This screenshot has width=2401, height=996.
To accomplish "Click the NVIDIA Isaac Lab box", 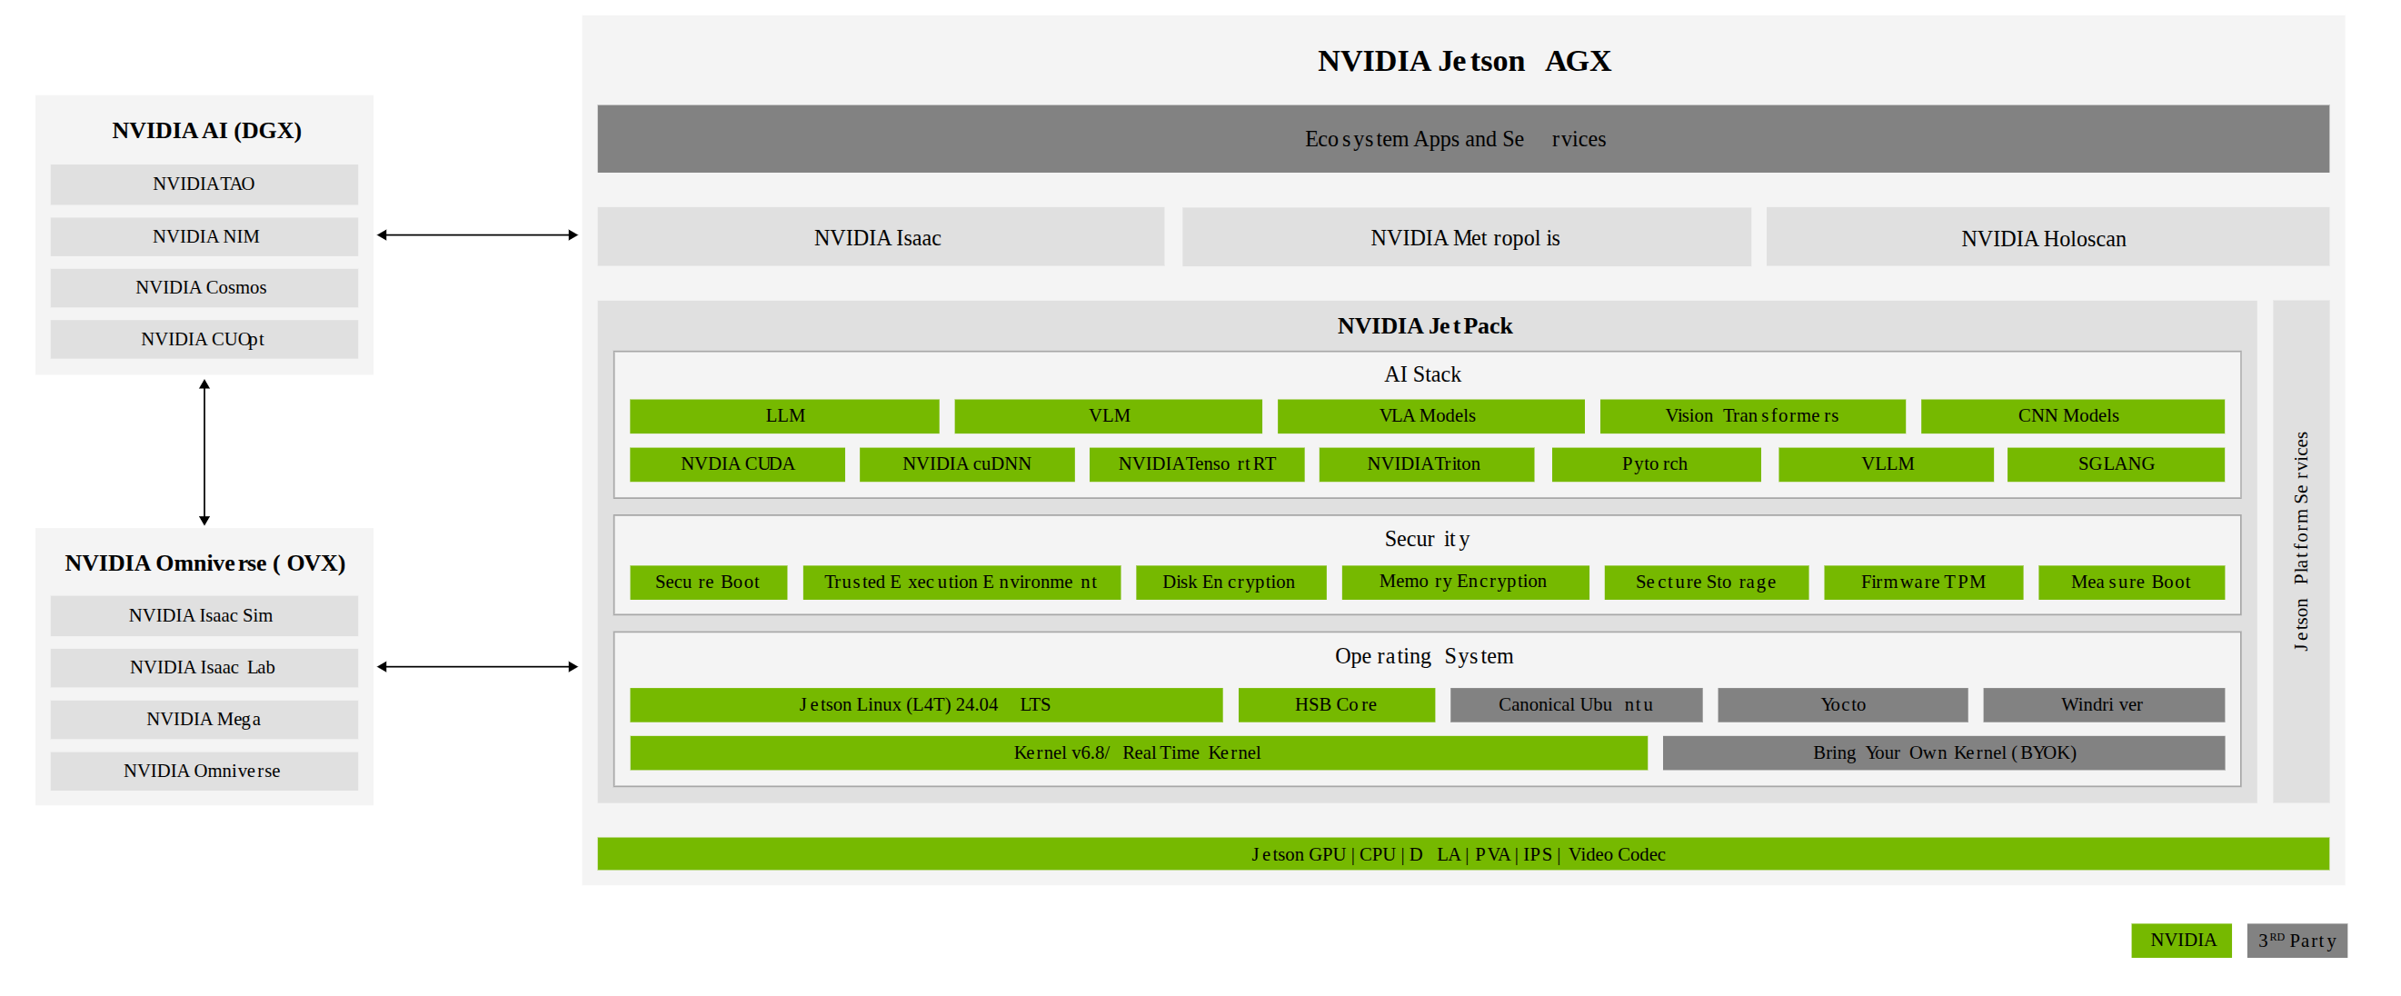I will (x=204, y=668).
